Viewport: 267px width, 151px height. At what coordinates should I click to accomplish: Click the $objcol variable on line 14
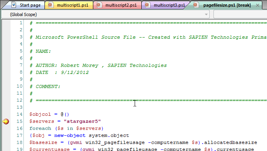click(x=40, y=114)
